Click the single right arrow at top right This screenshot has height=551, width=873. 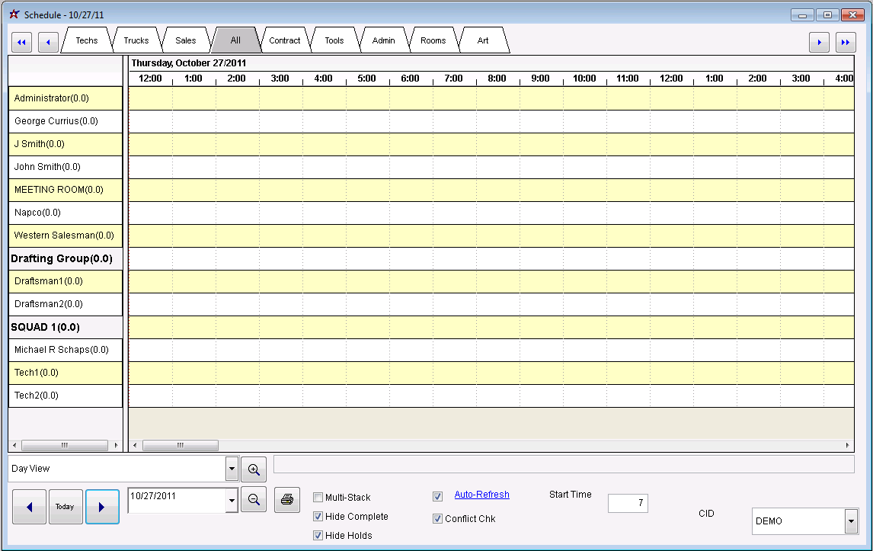coord(819,43)
